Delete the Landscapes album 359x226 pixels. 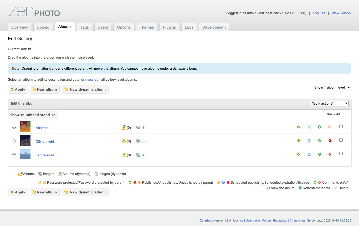point(330,154)
